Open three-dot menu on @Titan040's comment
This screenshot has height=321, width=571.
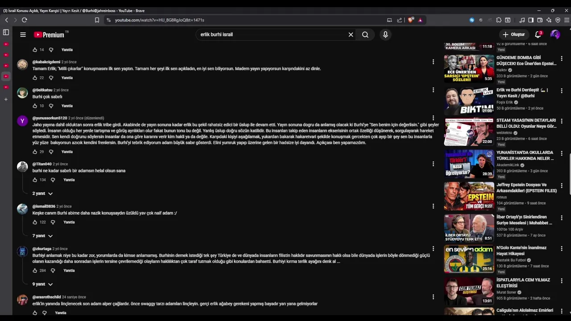(433, 164)
